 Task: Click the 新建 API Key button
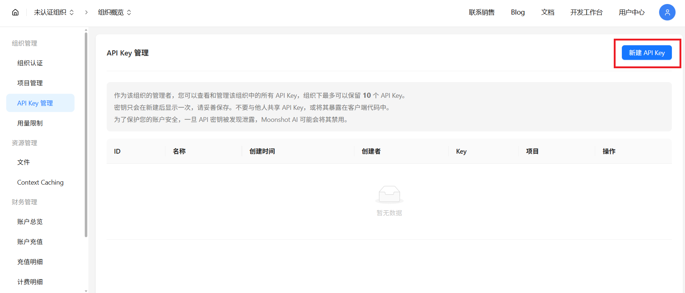click(647, 53)
